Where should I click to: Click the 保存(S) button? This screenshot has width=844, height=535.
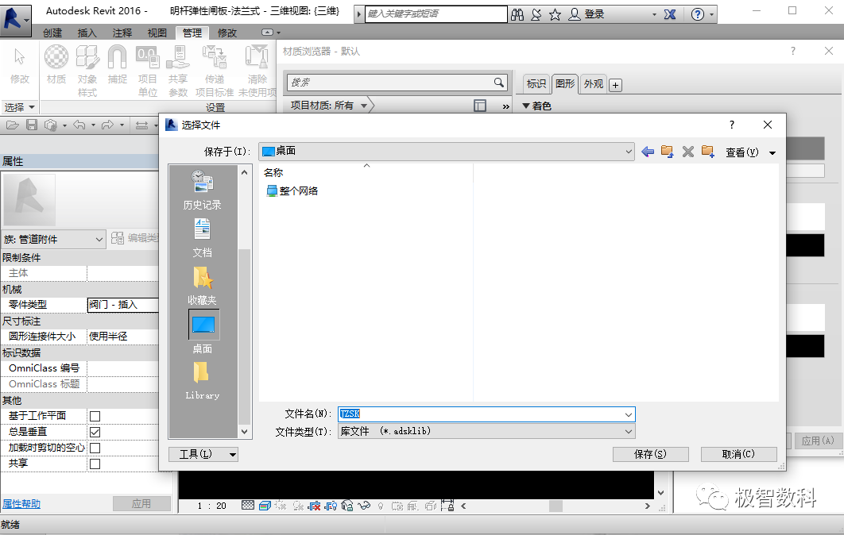[x=651, y=454]
